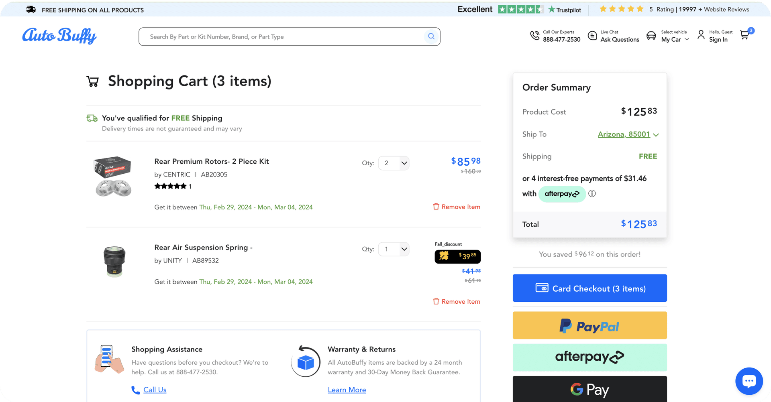Click the phone icon for Call Our Experts
The height and width of the screenshot is (402, 771).
pos(534,36)
